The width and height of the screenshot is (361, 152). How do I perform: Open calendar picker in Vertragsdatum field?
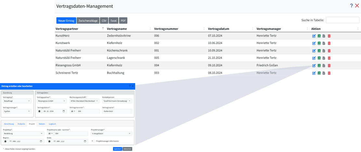pyautogui.click(x=64, y=111)
